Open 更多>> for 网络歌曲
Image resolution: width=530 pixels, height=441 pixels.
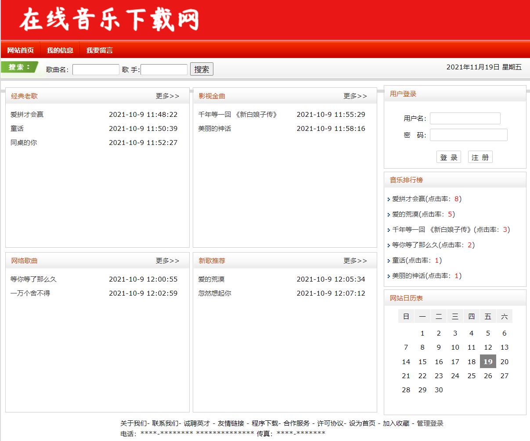point(167,260)
